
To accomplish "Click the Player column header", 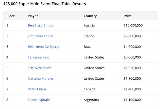I will pos(33,16).
